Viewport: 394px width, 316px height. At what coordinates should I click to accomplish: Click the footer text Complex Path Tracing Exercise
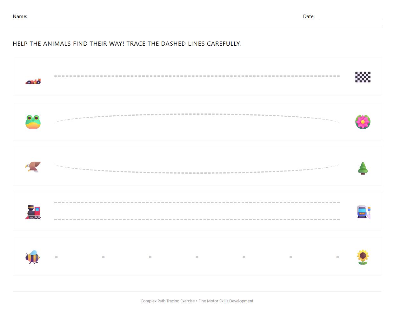click(x=168, y=301)
